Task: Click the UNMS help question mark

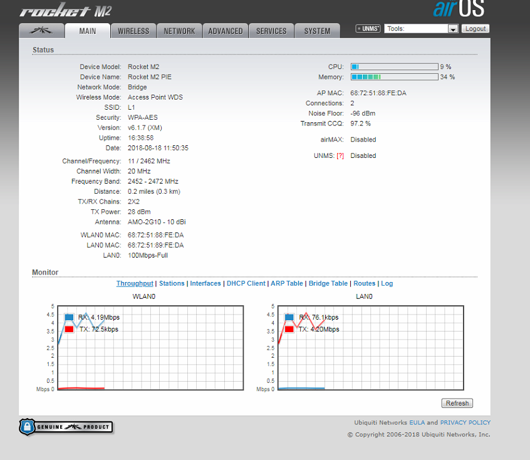Action: pyautogui.click(x=340, y=156)
